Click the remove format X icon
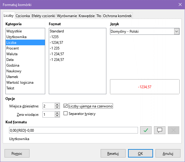Image resolution: width=185 pixels, height=162 pixels. coord(174,130)
